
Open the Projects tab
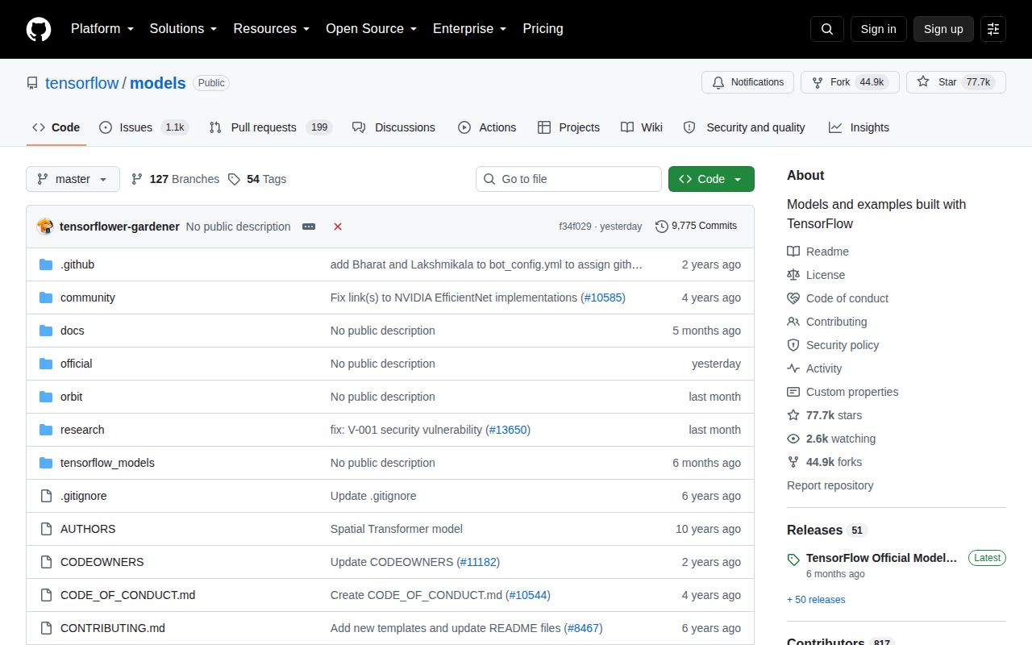click(x=568, y=127)
